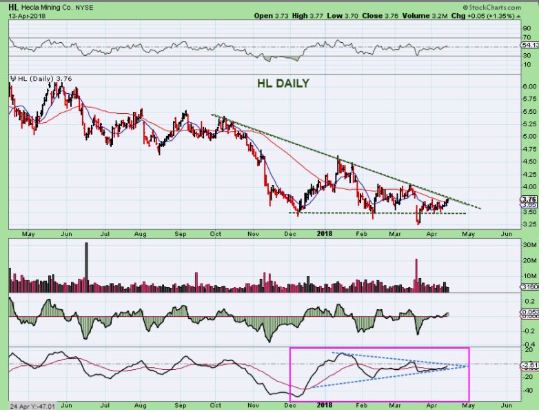Screen dimensions: 539x410
Task: Click the 'Open 3.73' value
Action: (x=271, y=16)
